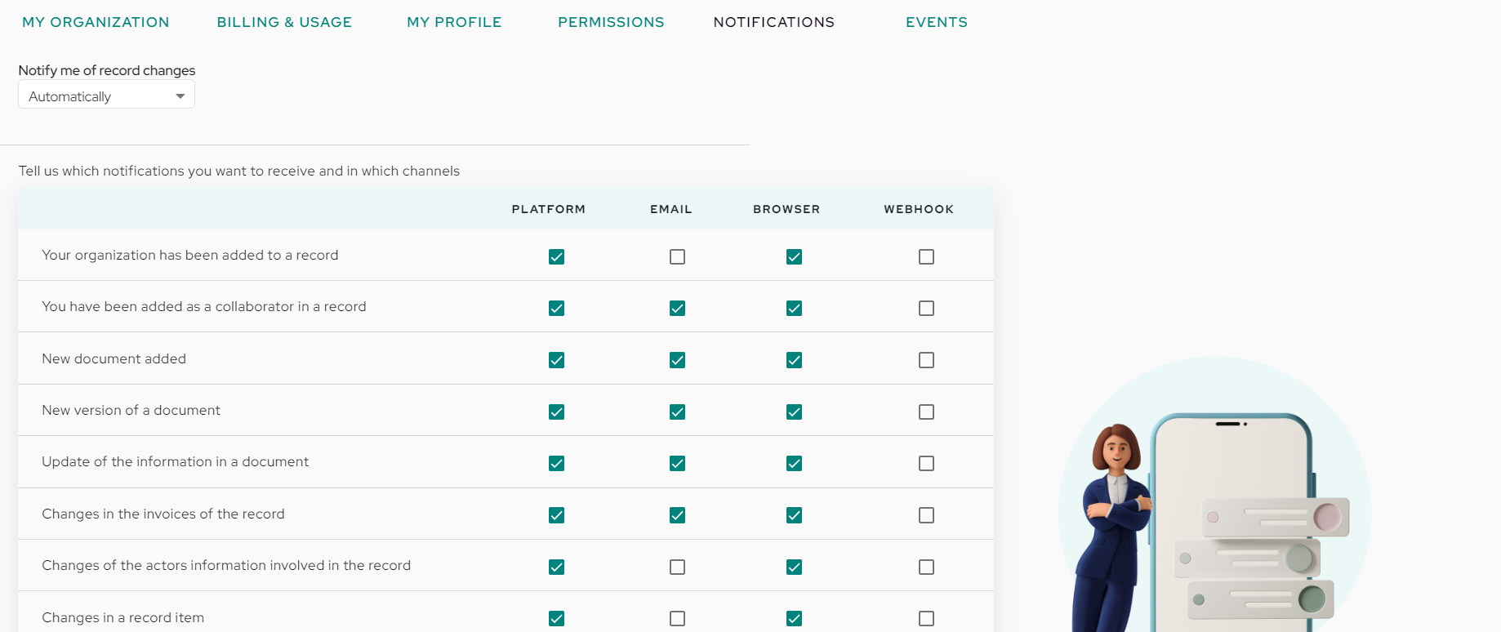The image size is (1501, 632).
Task: Check Webhook for Changes in a record item
Action: [x=926, y=618]
